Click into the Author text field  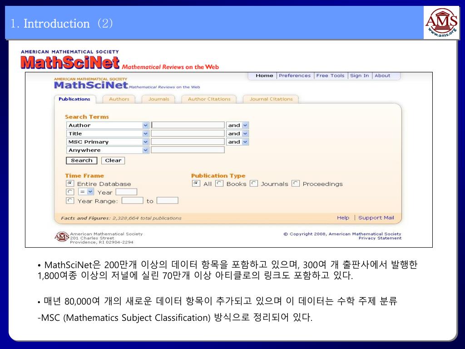click(x=188, y=125)
